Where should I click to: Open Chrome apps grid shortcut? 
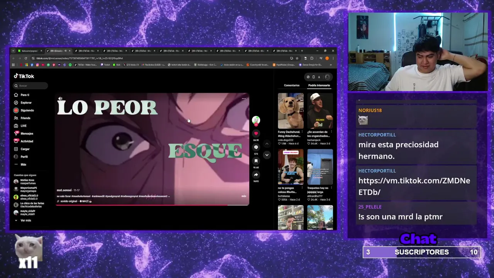(13, 65)
